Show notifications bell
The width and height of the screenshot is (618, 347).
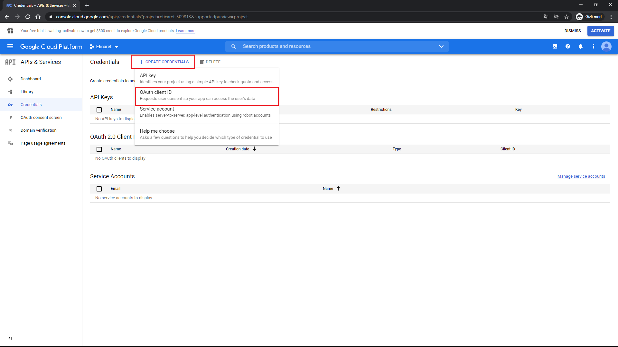pyautogui.click(x=581, y=47)
